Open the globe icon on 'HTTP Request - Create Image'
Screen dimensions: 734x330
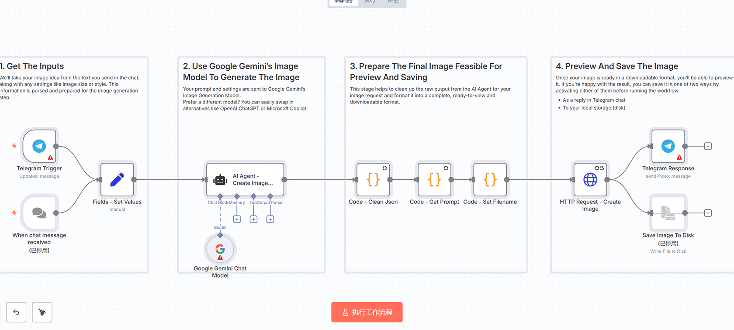coord(590,179)
